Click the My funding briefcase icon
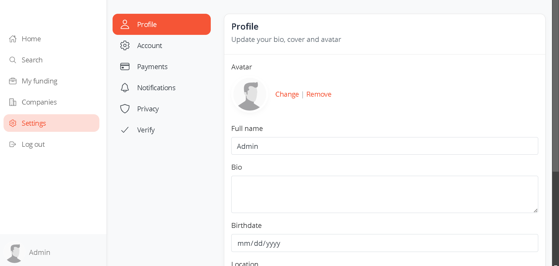Screen dimensions: 559x266 [13, 81]
